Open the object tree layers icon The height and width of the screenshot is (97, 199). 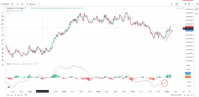tap(197, 14)
